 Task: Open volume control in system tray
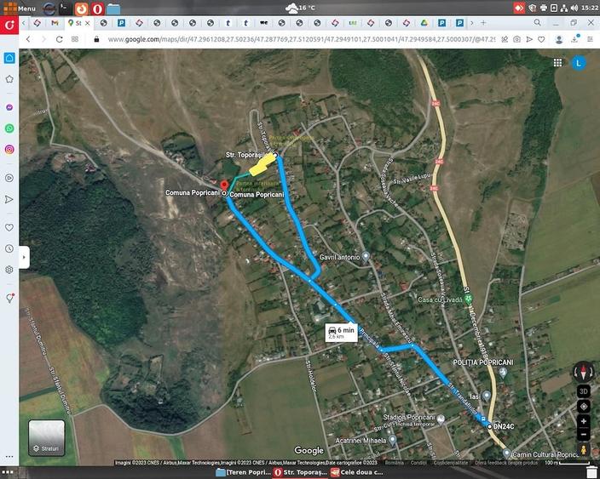coord(574,8)
